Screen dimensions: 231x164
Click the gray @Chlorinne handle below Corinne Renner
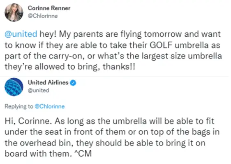click(x=43, y=16)
